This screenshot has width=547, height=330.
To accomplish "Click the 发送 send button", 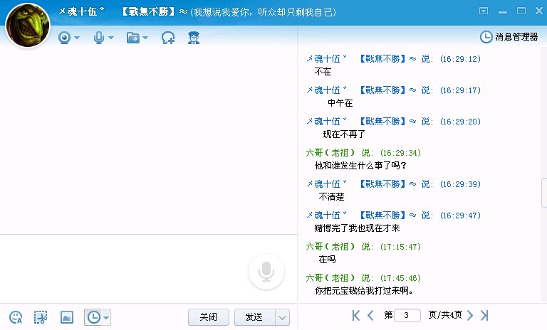I will (x=254, y=317).
